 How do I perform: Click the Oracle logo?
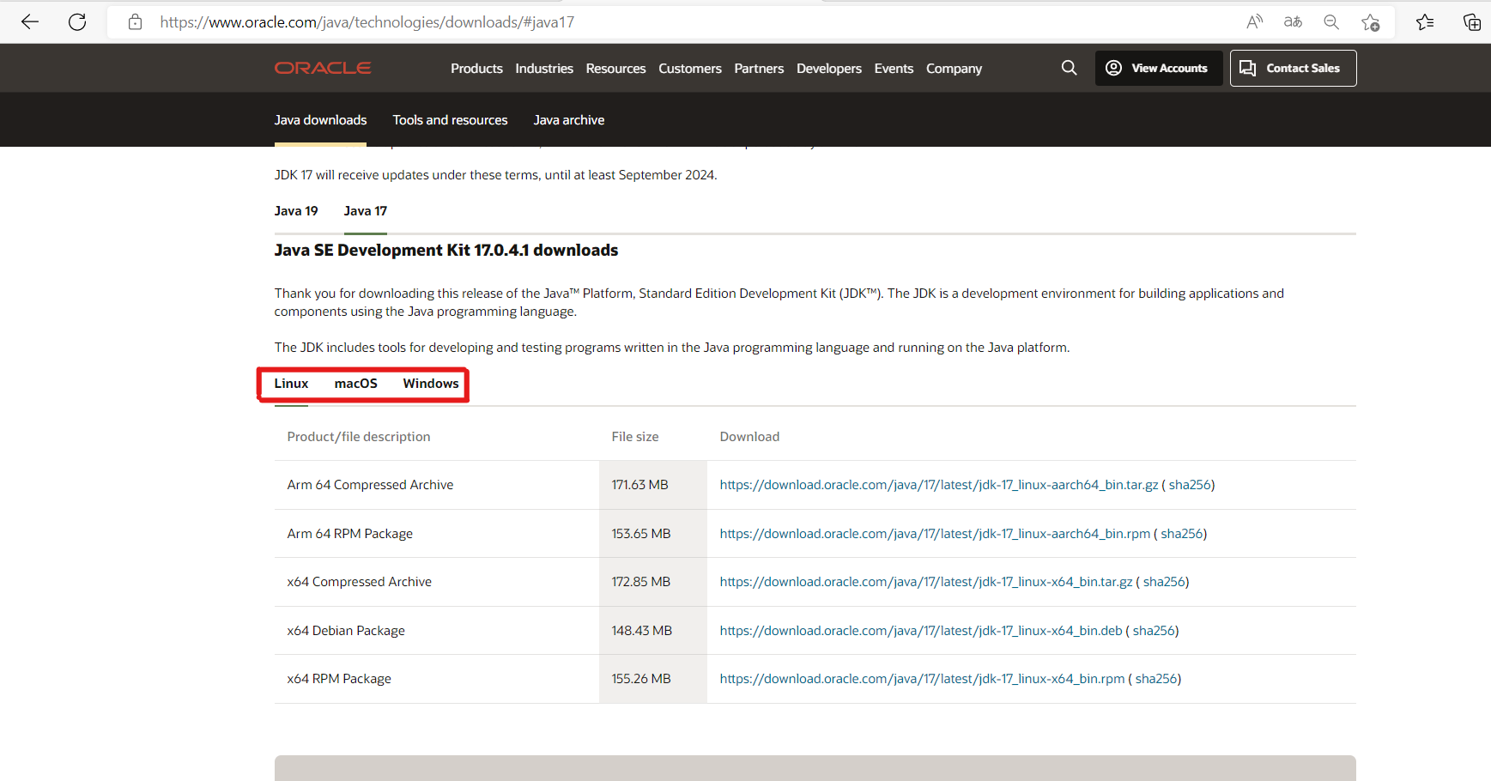tap(323, 68)
